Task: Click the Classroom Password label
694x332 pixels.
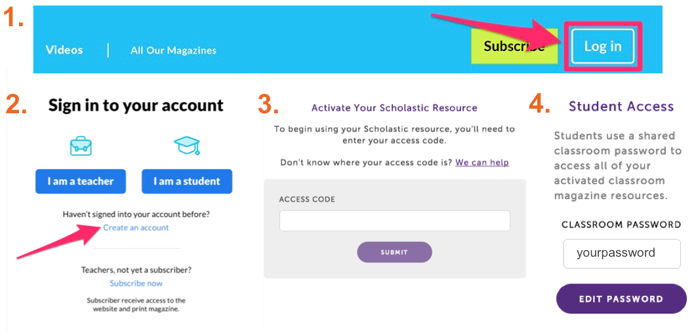Action: click(621, 225)
